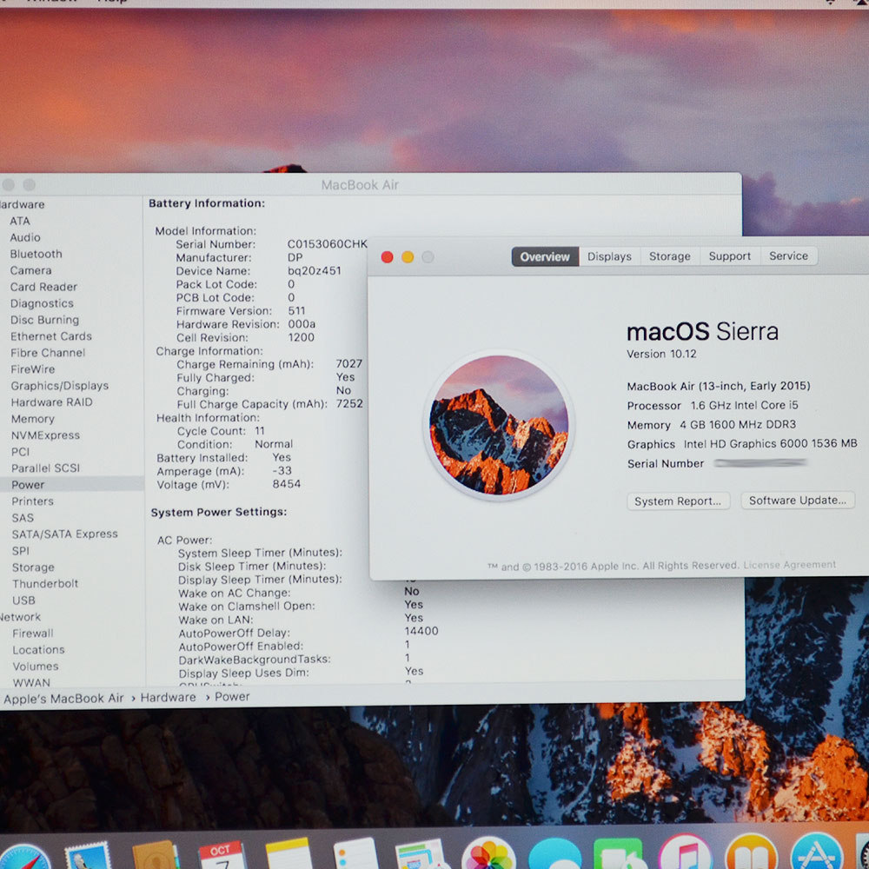This screenshot has width=869, height=869.
Task: Click the macOS Sierra mountain logo
Action: pos(500,425)
